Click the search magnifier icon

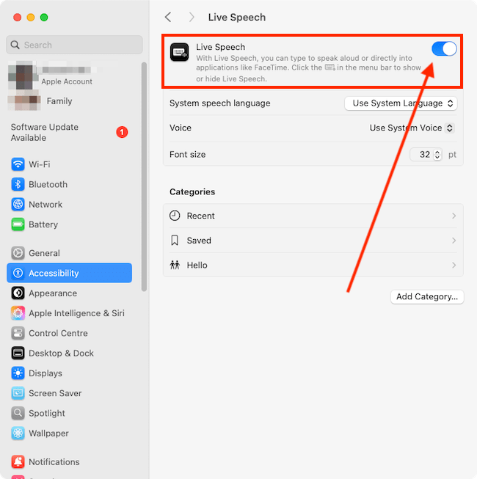[x=15, y=45]
